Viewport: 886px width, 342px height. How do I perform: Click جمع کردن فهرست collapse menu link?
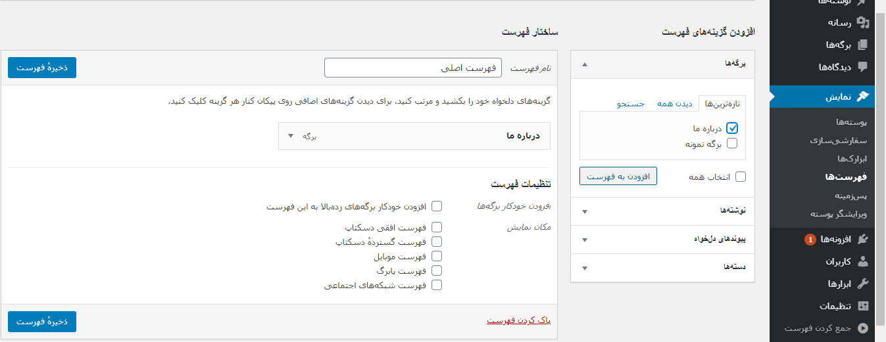tap(818, 328)
